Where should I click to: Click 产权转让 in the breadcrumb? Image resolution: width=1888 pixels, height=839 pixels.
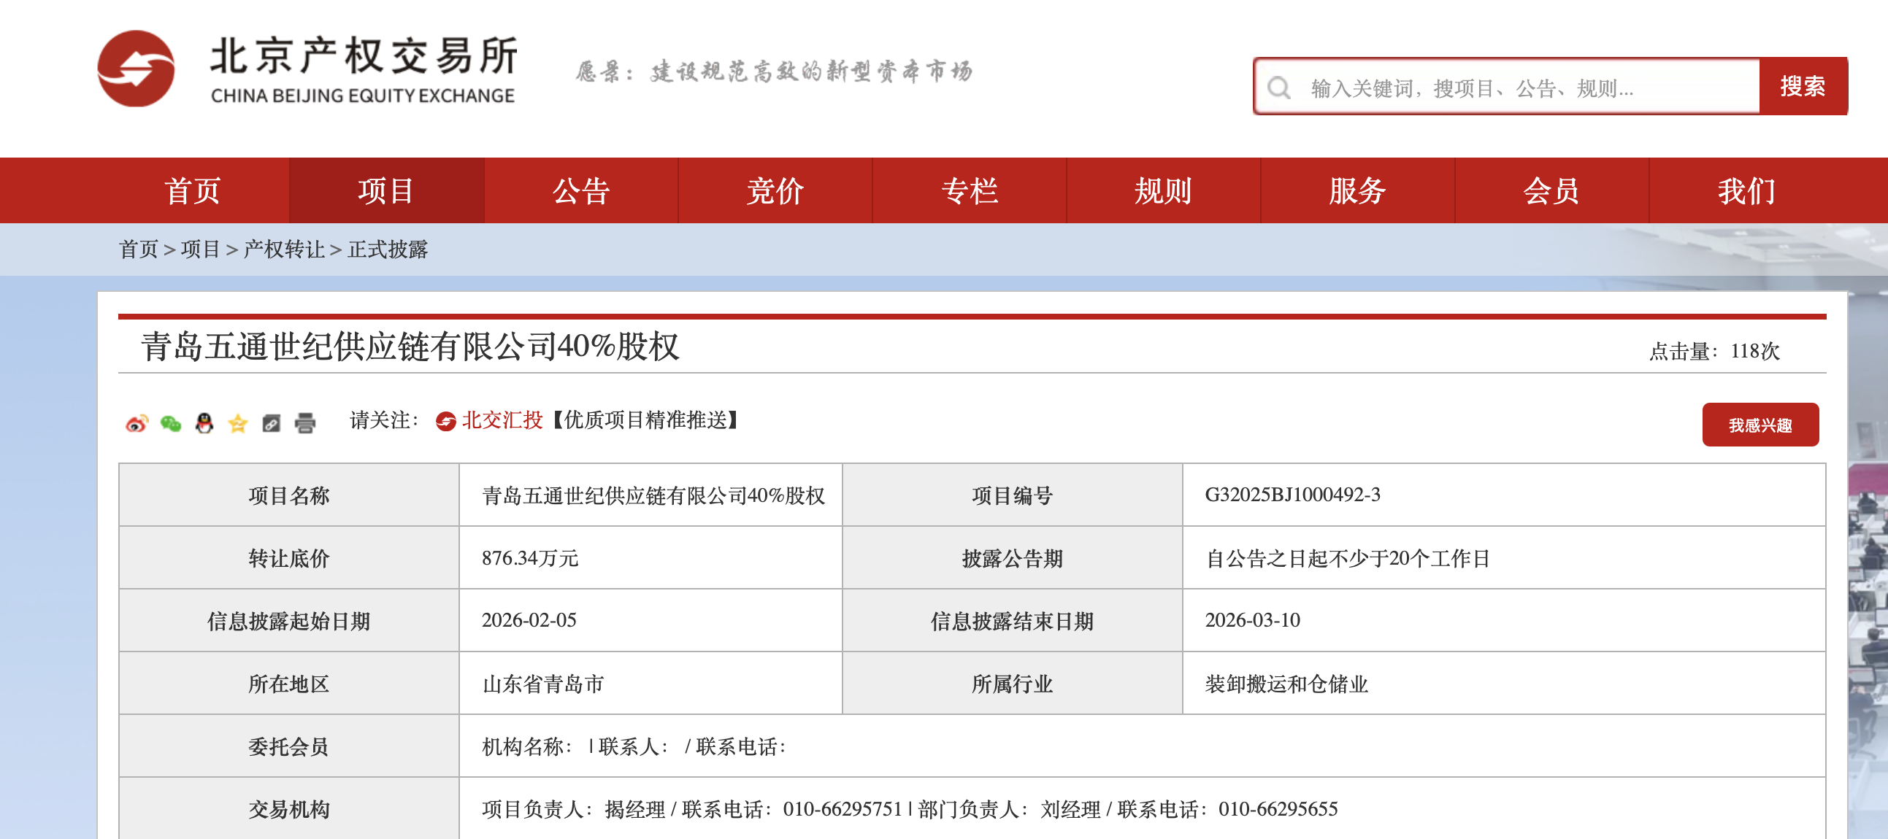284,250
